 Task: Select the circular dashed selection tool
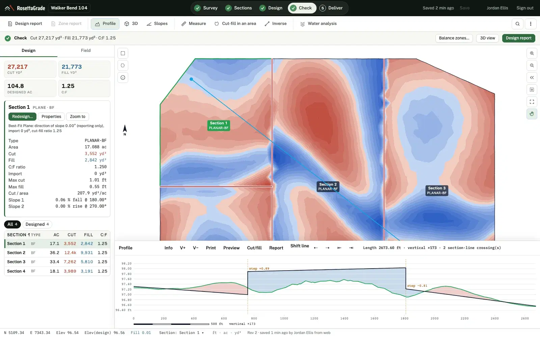pos(123,65)
